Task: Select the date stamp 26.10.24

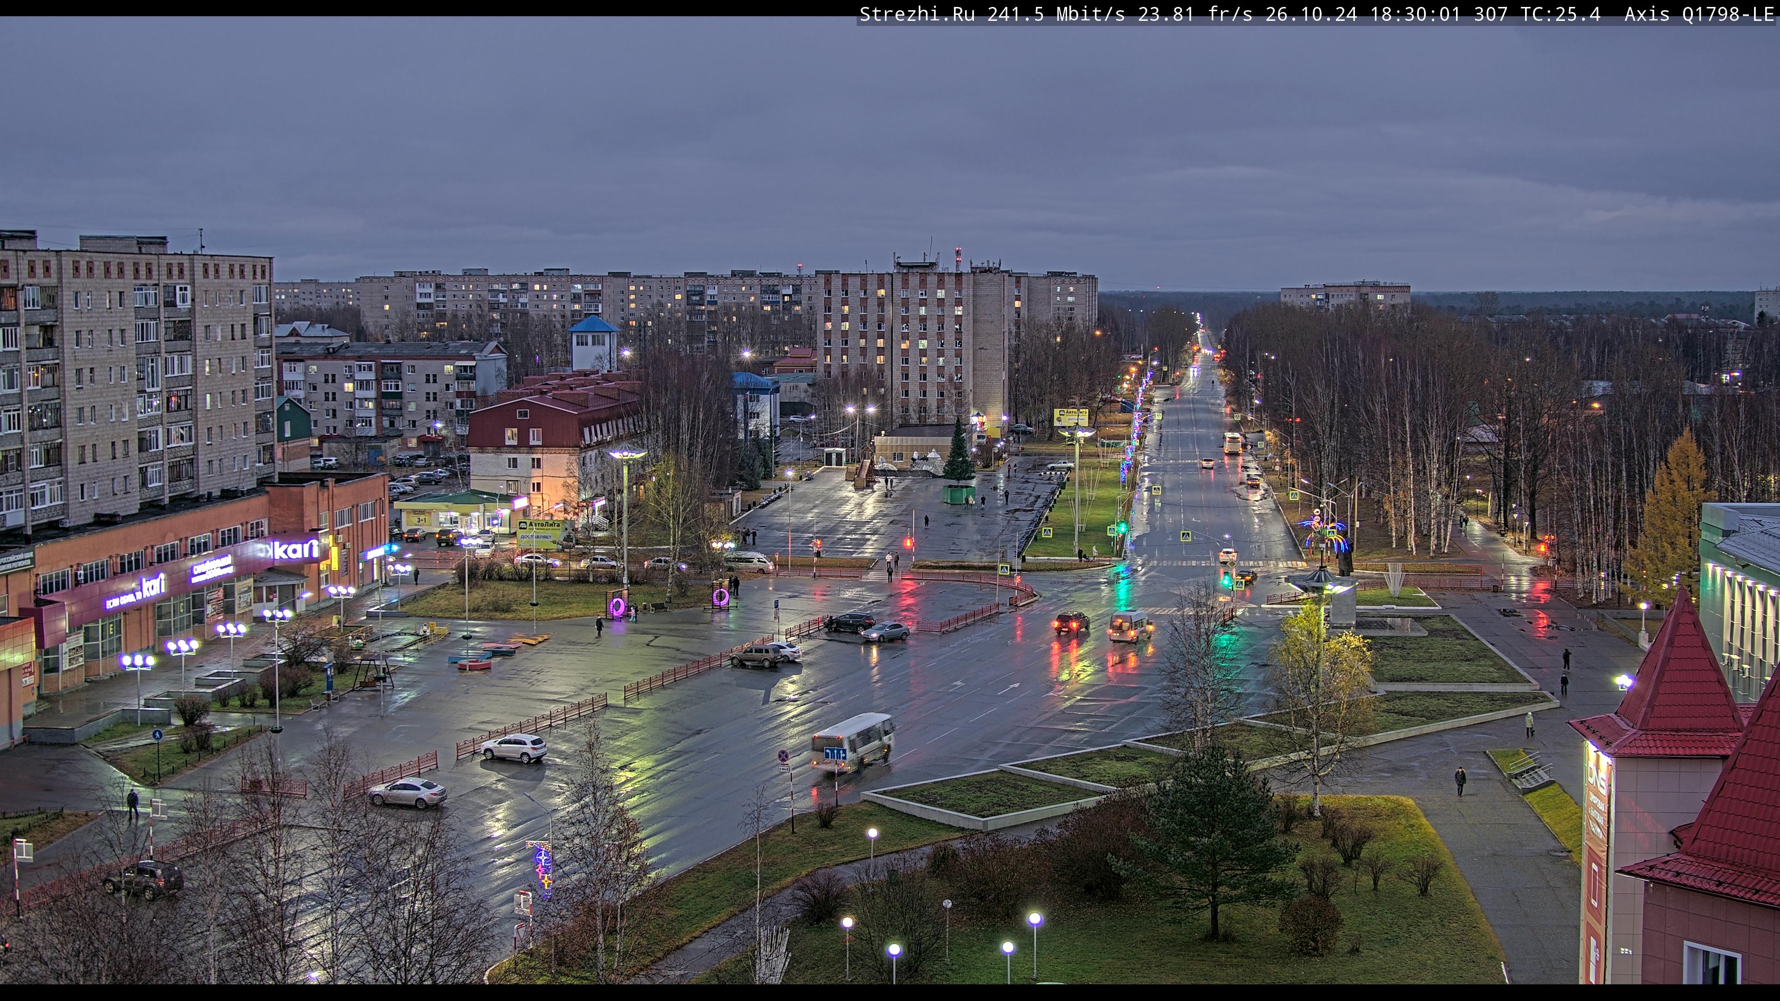Action: tap(1311, 14)
